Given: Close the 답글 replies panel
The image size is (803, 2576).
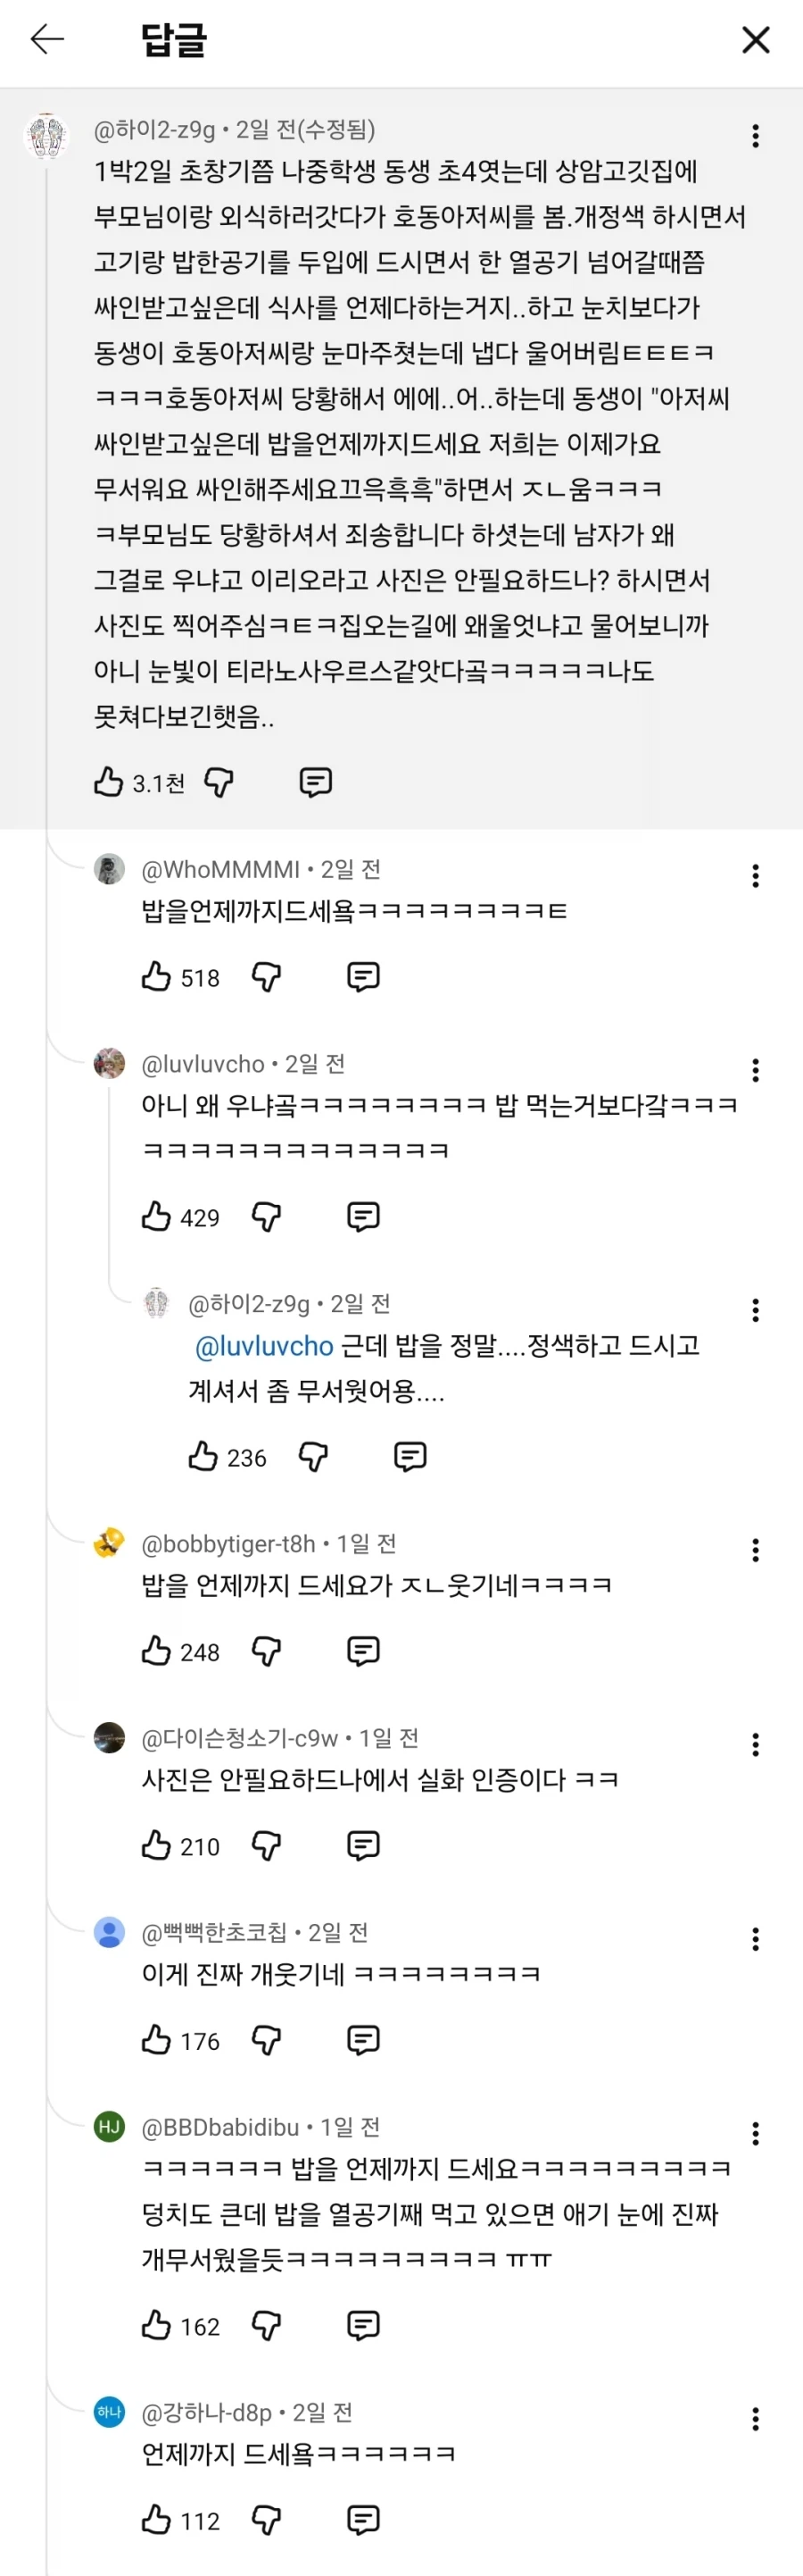Looking at the screenshot, I should 756,40.
